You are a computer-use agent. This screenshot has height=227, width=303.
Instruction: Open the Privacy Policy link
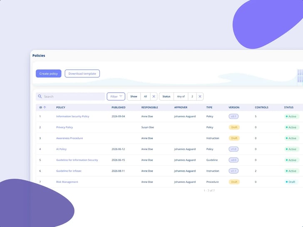tap(65, 127)
